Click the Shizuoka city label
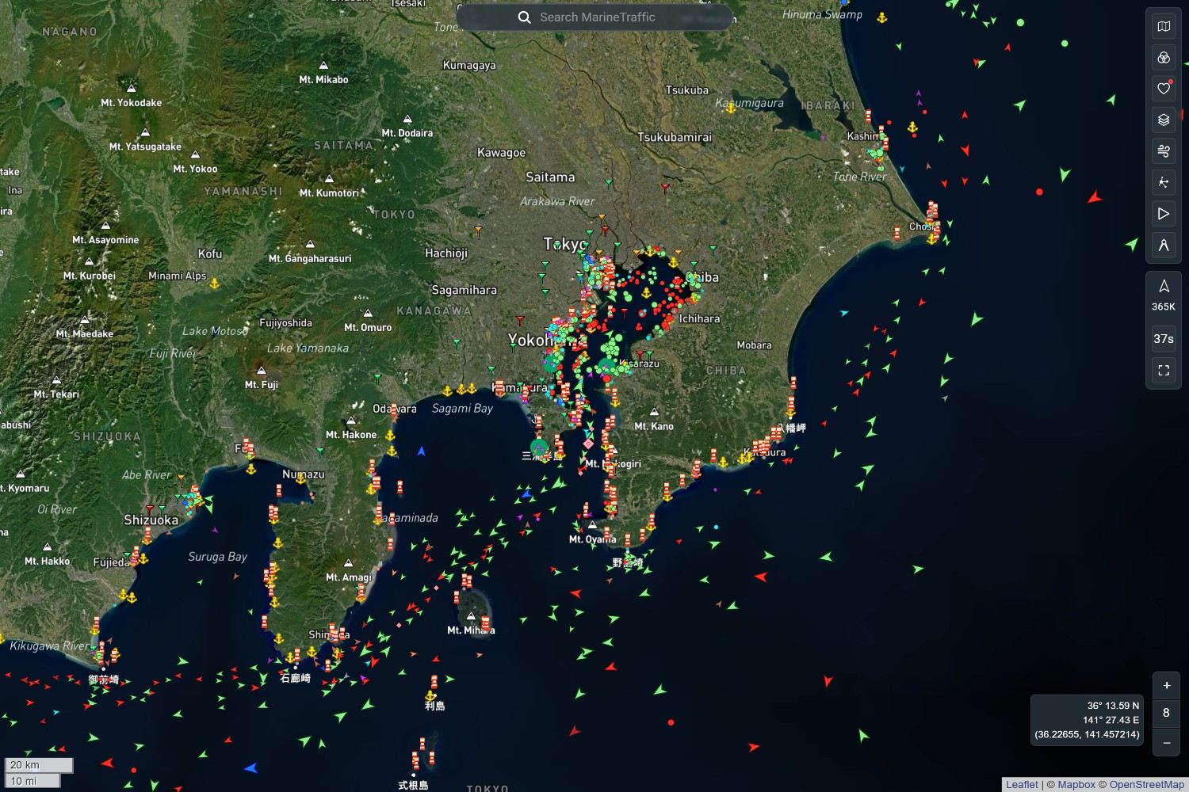Viewport: 1189px width, 792px height. pos(151,520)
